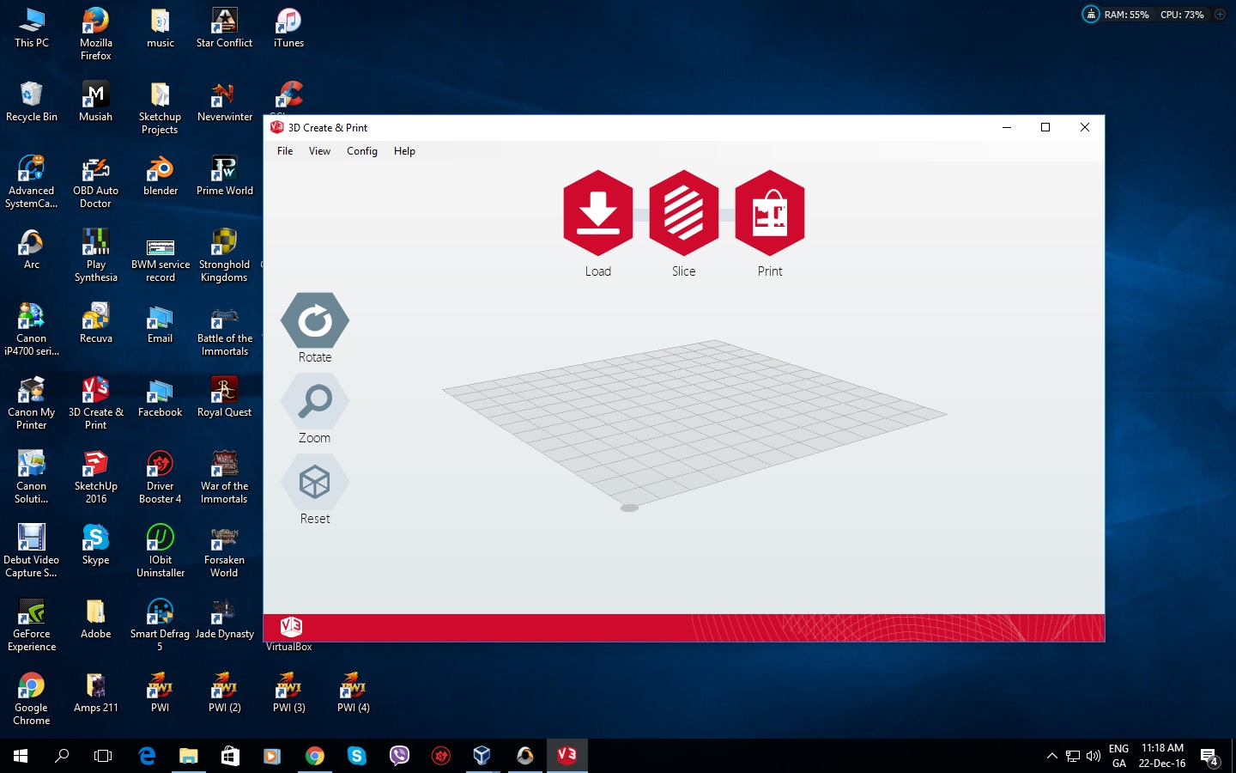Screen dimensions: 1236x773
Task: Maximize the 3D Create & Print window
Action: point(1045,127)
